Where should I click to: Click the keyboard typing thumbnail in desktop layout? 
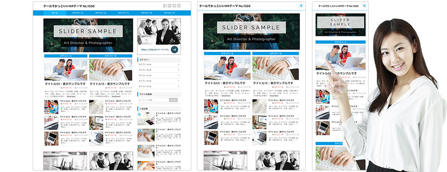(x=111, y=69)
